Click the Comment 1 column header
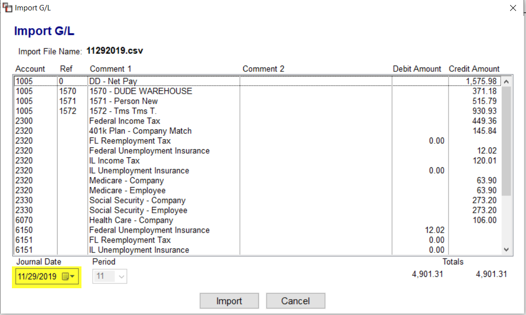Viewport: 526px width, 315px height. click(x=110, y=68)
